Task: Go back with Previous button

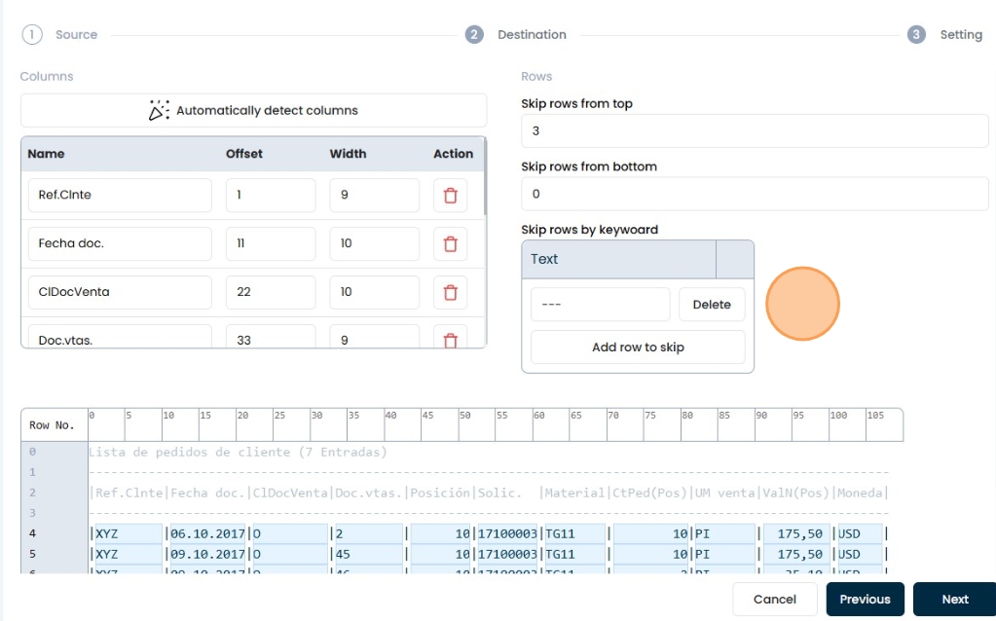Action: [865, 600]
